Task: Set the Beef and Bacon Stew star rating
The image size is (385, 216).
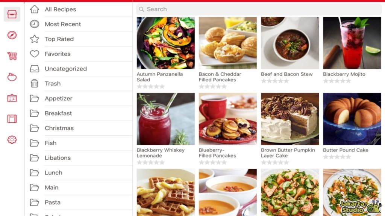Action: (275, 81)
